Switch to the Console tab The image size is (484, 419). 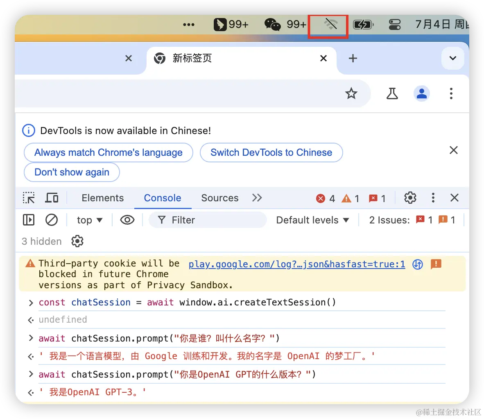[163, 198]
